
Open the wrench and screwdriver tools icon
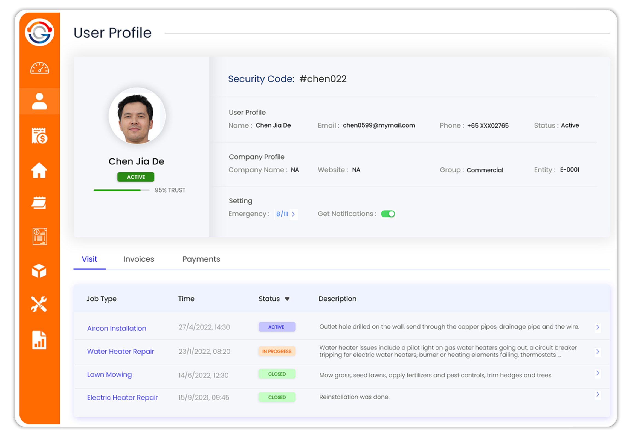[39, 304]
